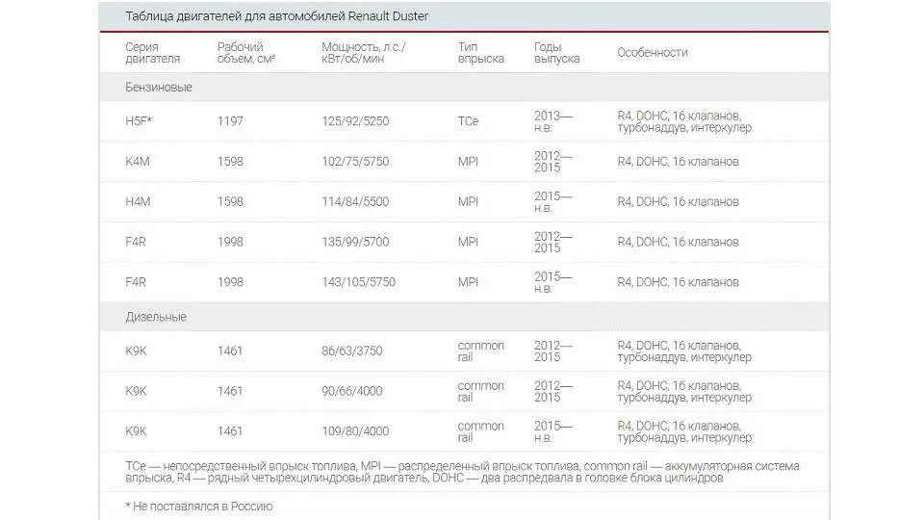
Task: Click the footnote '* Не поставлялся в Россию'
Action: [x=198, y=506]
